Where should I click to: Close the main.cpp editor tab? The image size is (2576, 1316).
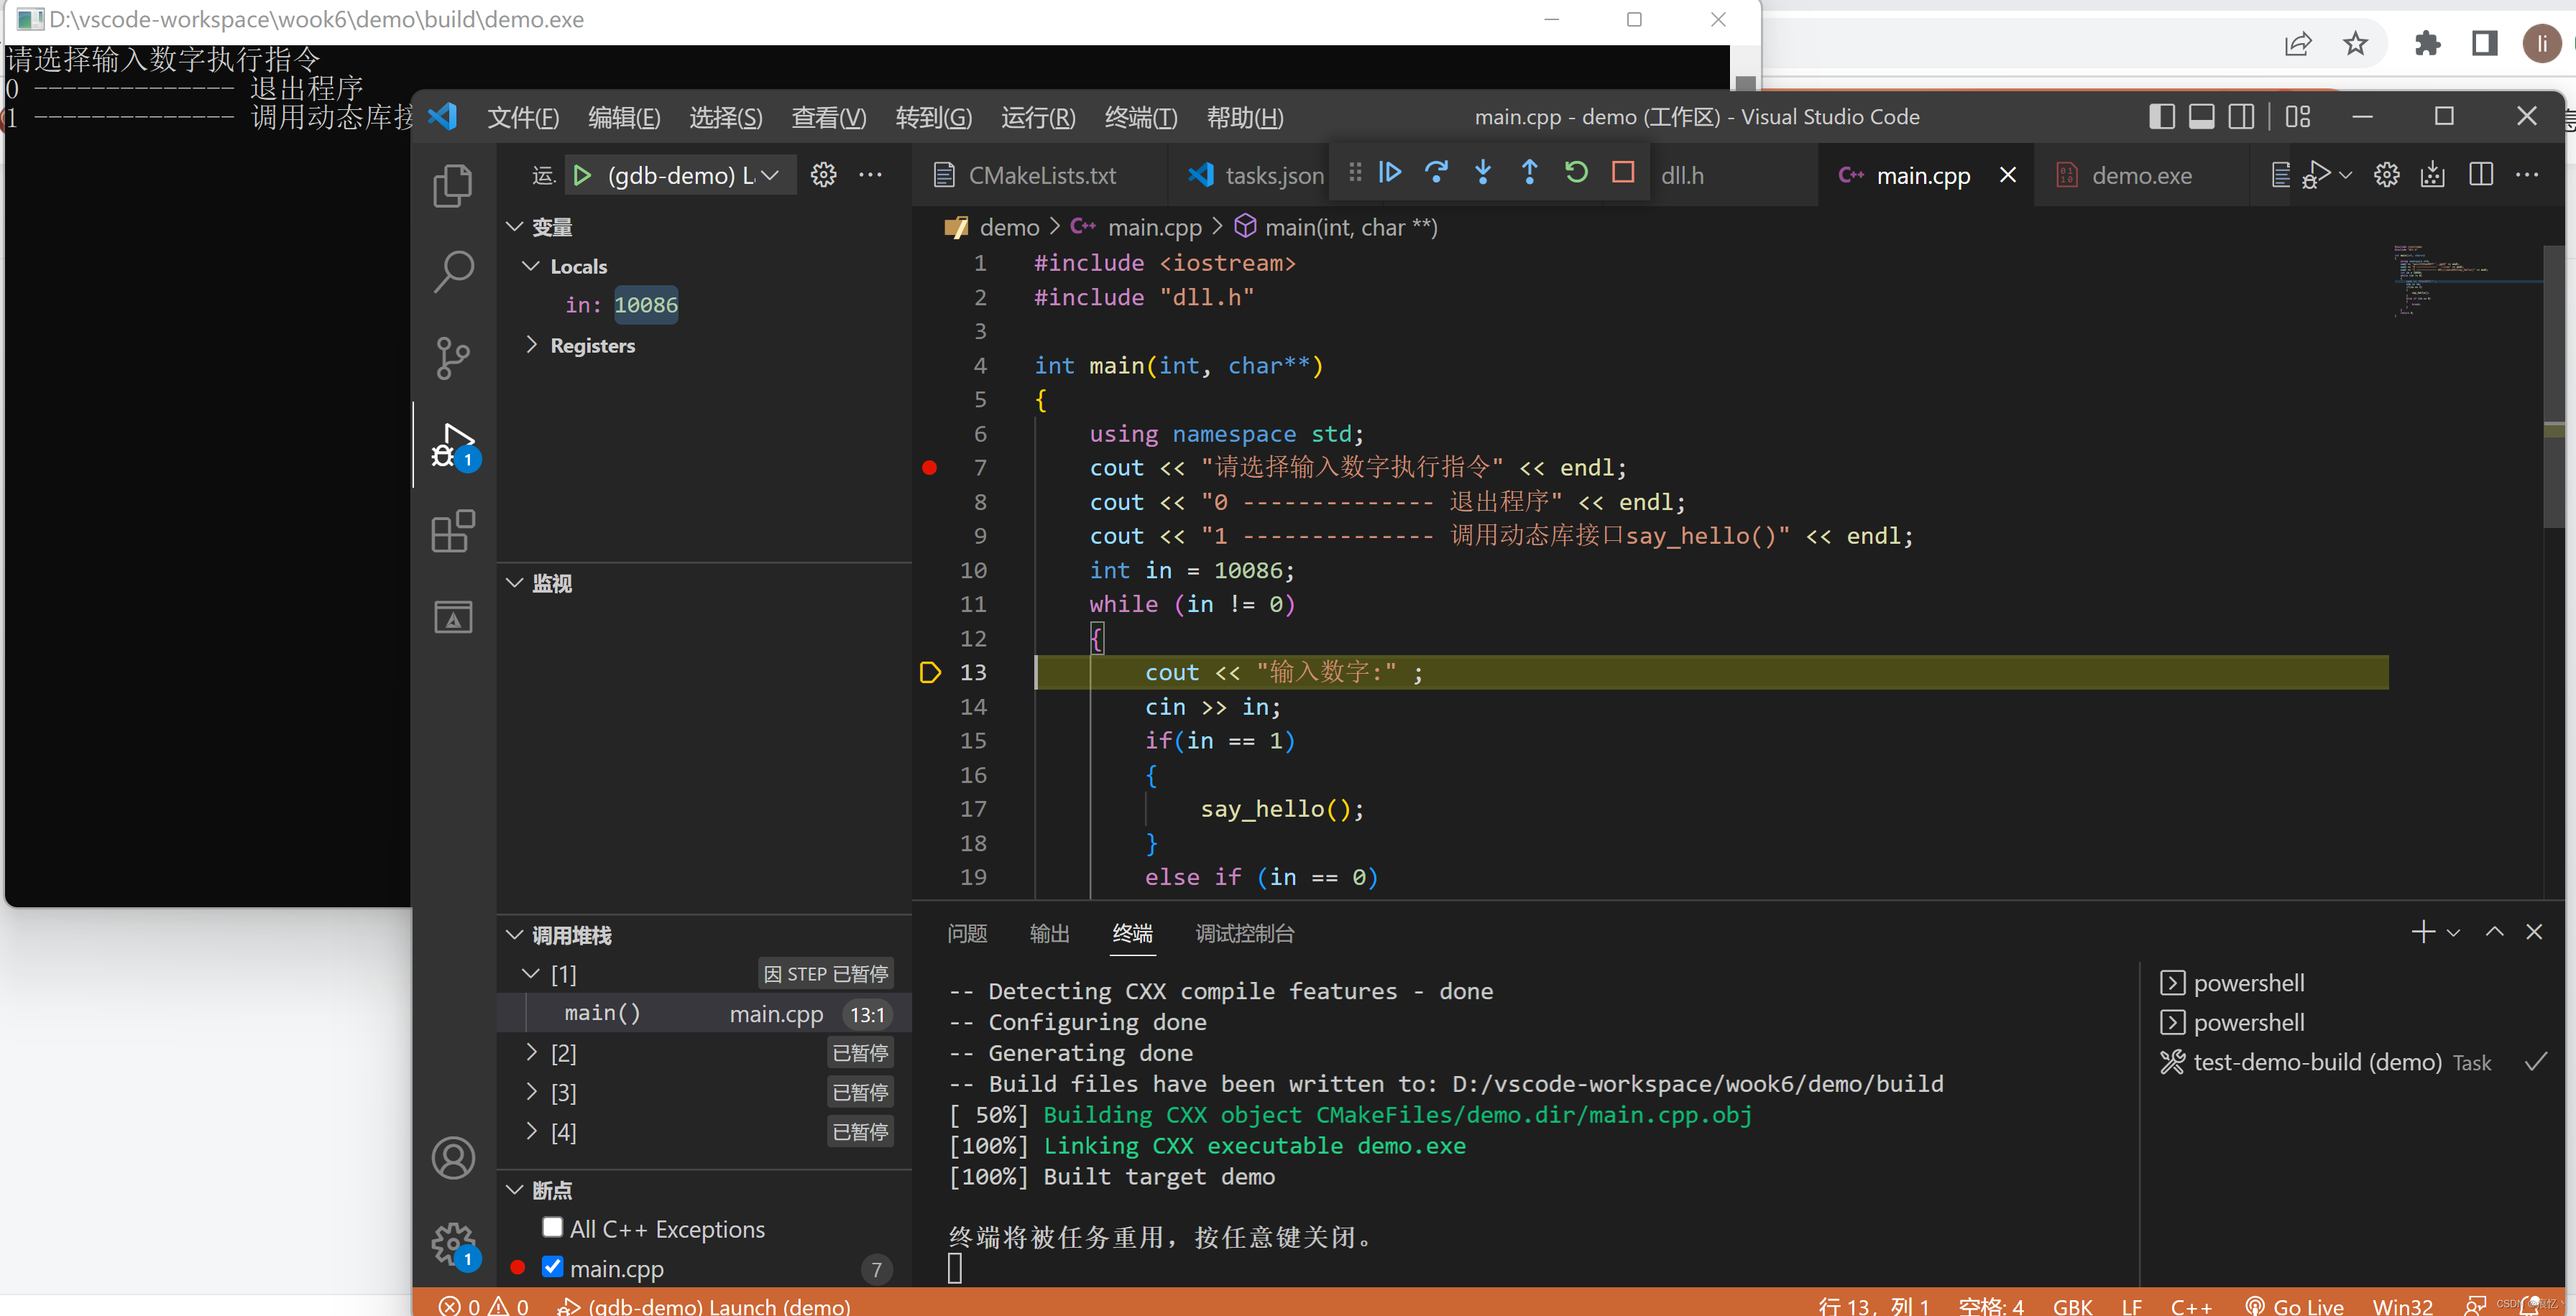(2007, 175)
